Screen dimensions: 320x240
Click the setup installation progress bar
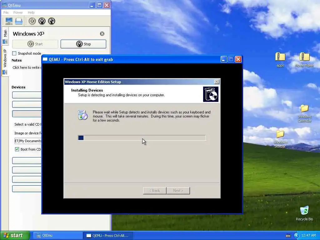tap(142, 138)
